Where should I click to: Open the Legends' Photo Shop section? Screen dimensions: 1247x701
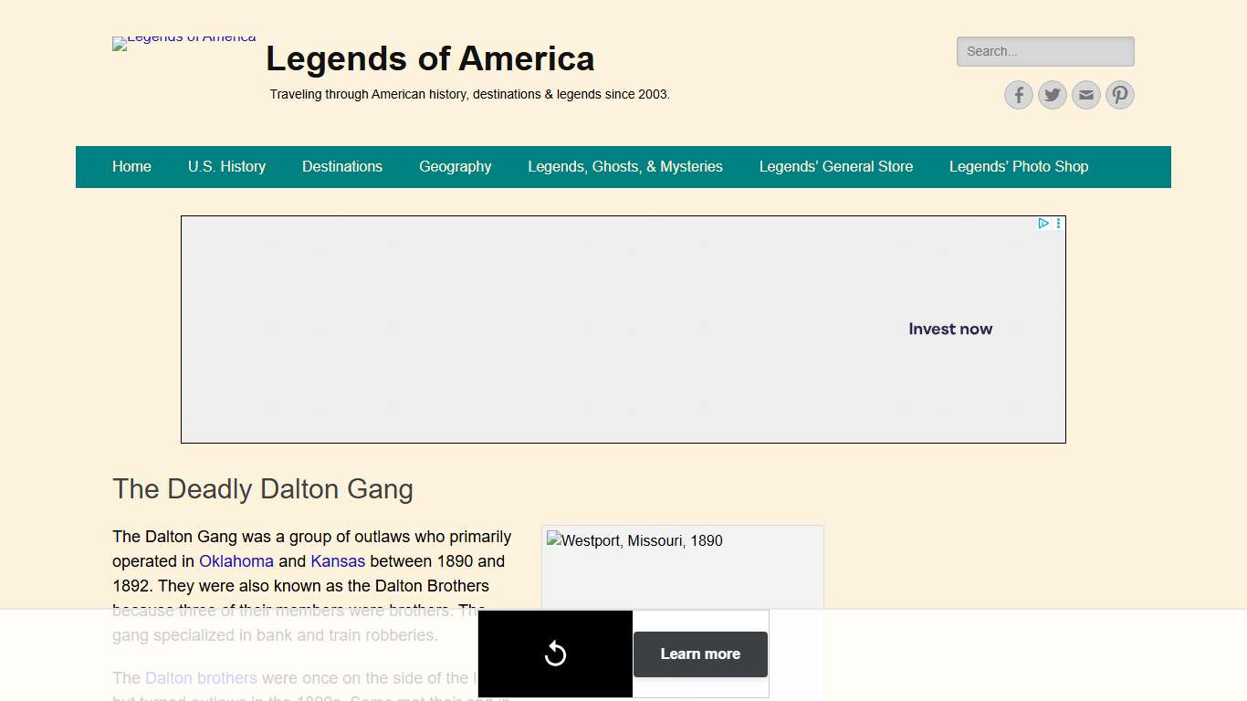point(1019,167)
